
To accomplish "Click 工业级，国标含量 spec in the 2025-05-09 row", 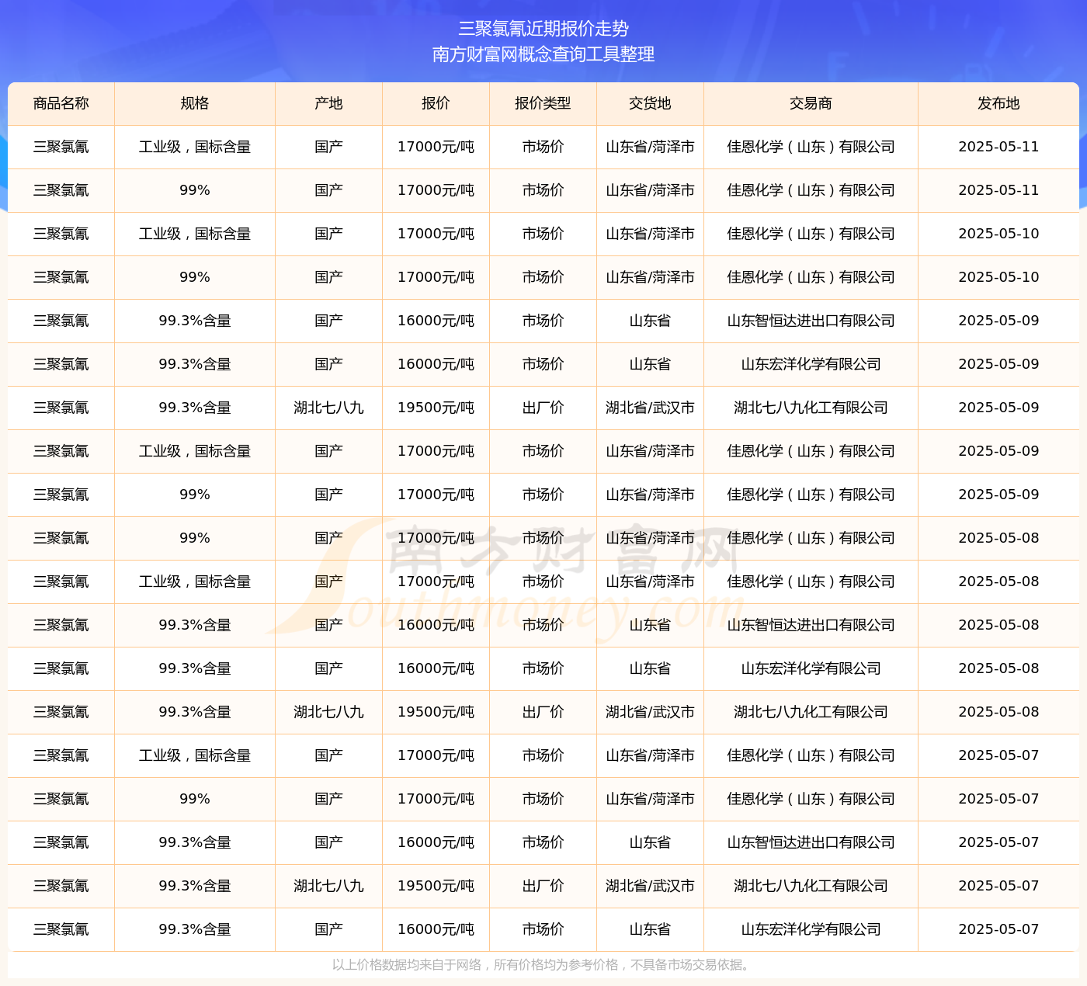I will click(x=195, y=451).
